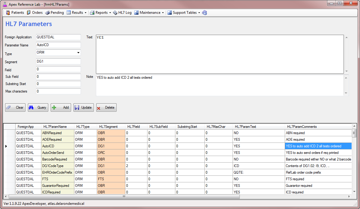Select the ABNRequired parameter cell
The width and height of the screenshot is (360, 209).
(58, 133)
